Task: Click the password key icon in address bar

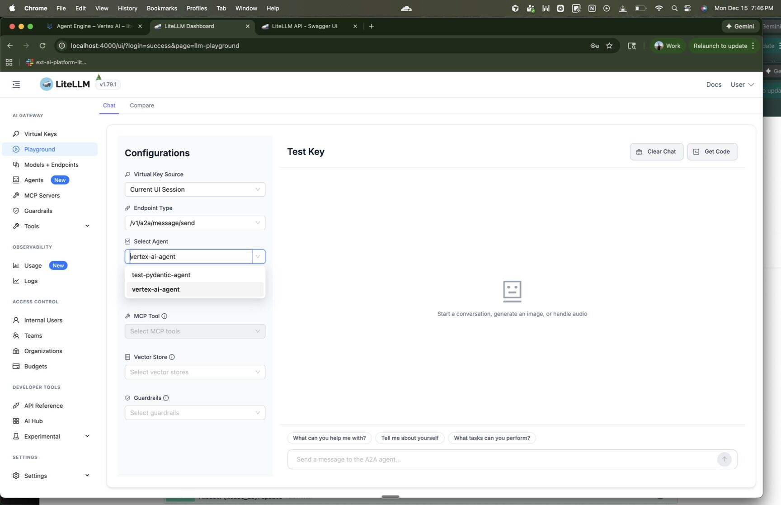Action: [595, 46]
